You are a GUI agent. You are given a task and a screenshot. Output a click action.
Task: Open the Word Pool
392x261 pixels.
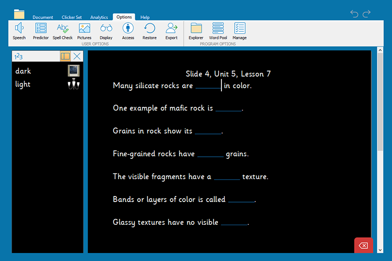pyautogui.click(x=218, y=31)
